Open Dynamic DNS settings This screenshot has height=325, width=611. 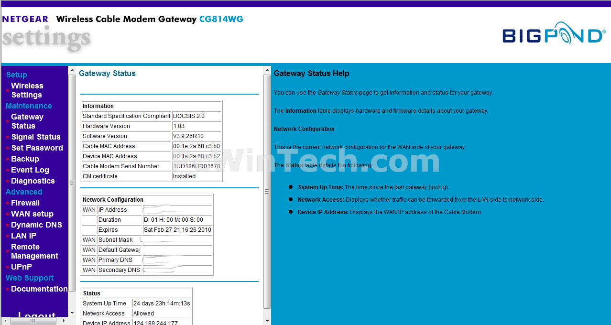37,225
